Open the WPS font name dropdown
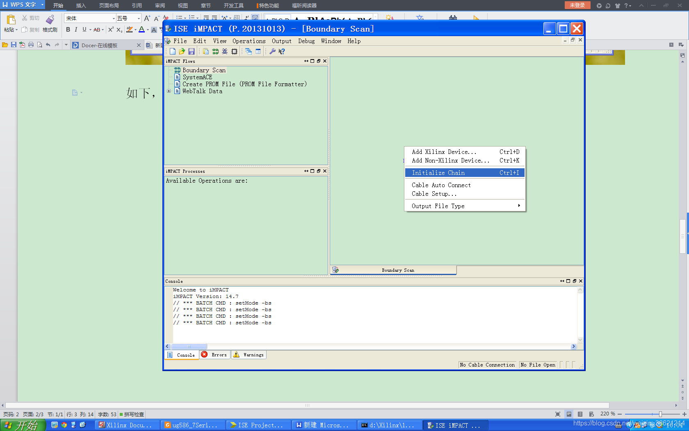The width and height of the screenshot is (689, 431). [114, 18]
